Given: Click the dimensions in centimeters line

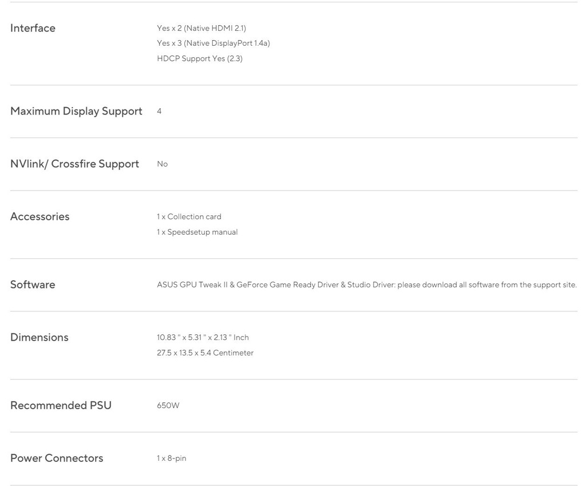Looking at the screenshot, I should point(205,353).
